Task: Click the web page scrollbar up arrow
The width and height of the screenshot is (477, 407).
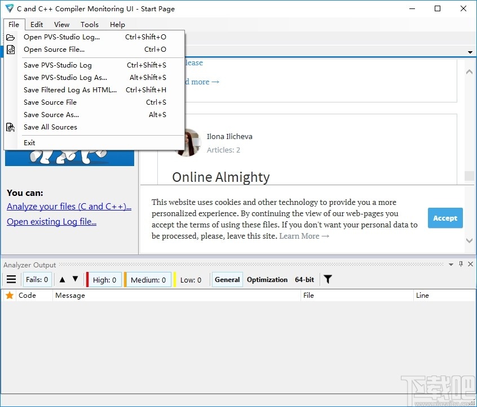Action: point(469,71)
